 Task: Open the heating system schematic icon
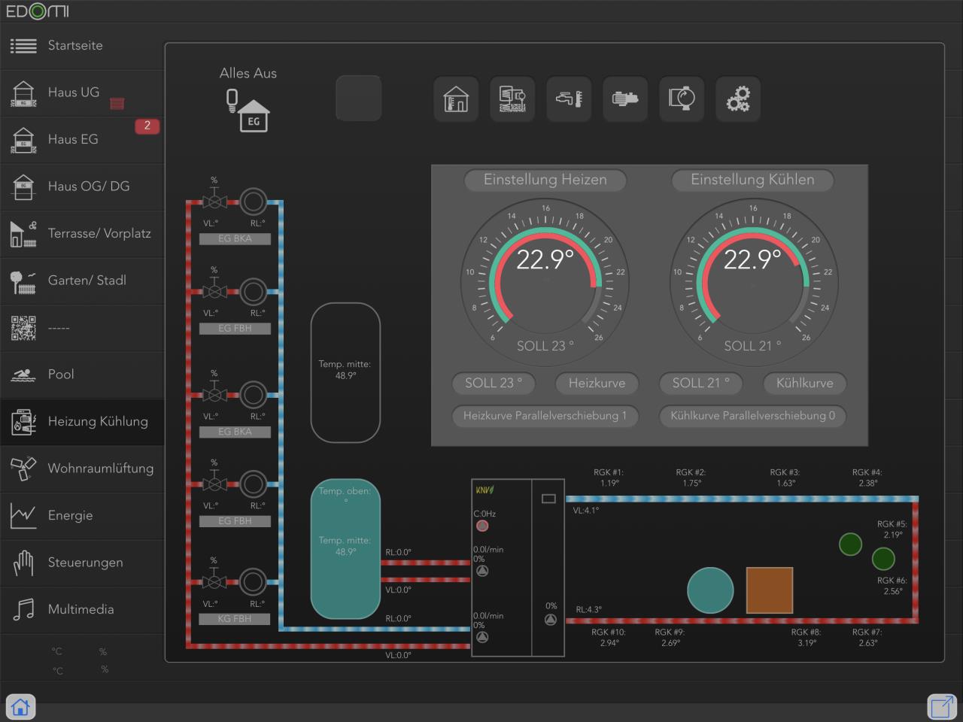pos(512,99)
